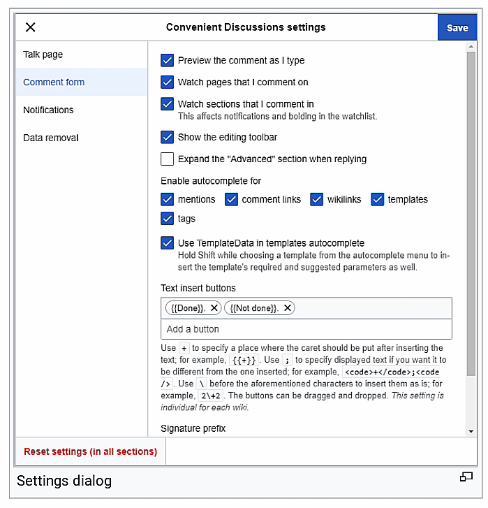Reset settings in all sections
488x508 pixels.
[x=90, y=451]
